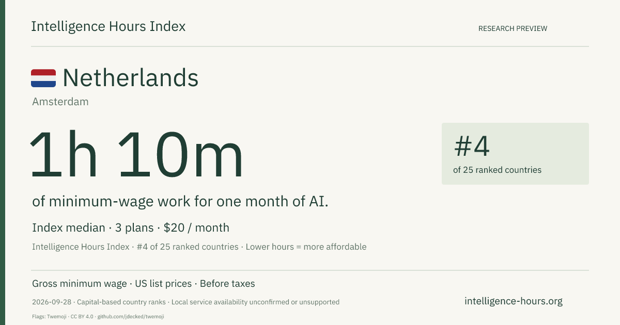Screen dimensions: 620x325
Task: Click the US list prices text
Action: tap(163, 284)
